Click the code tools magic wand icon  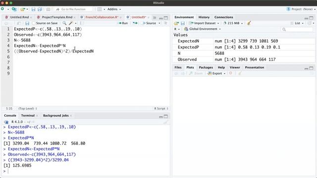click(x=71, y=23)
